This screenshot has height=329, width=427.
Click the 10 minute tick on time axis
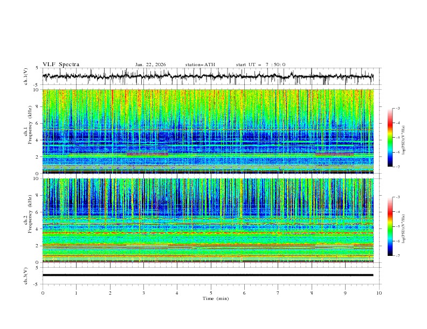tap(379, 292)
